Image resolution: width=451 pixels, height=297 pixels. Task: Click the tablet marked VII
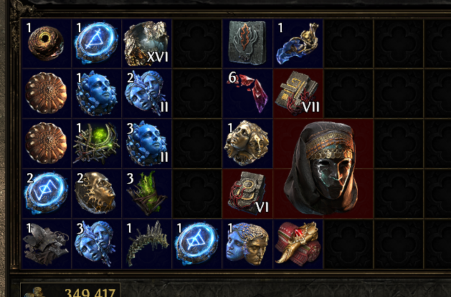coord(298,93)
